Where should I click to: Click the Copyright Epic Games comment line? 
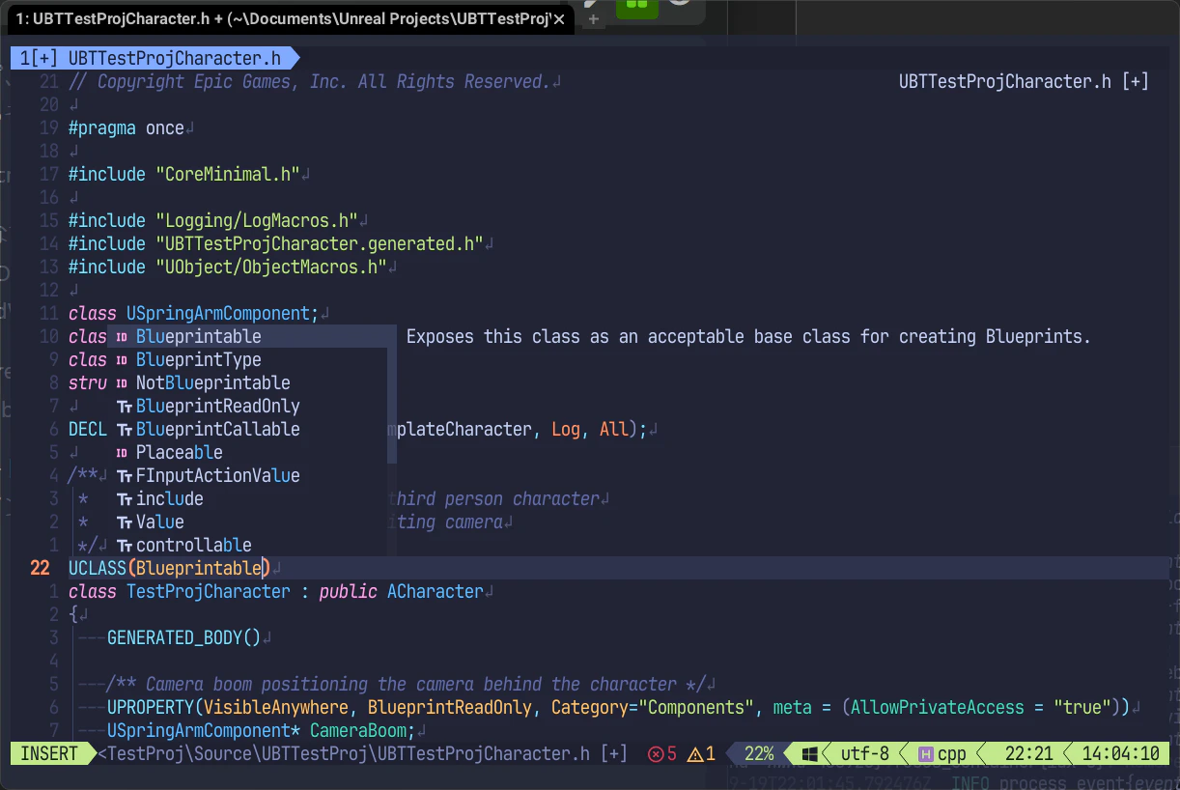[x=310, y=81]
